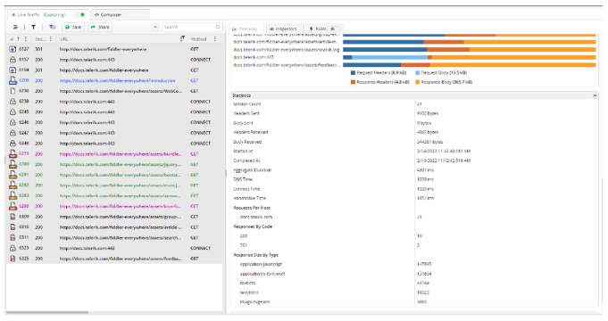Toggle Response Headers legend swatch
Screen dimensions: 608x321
[x=353, y=82]
